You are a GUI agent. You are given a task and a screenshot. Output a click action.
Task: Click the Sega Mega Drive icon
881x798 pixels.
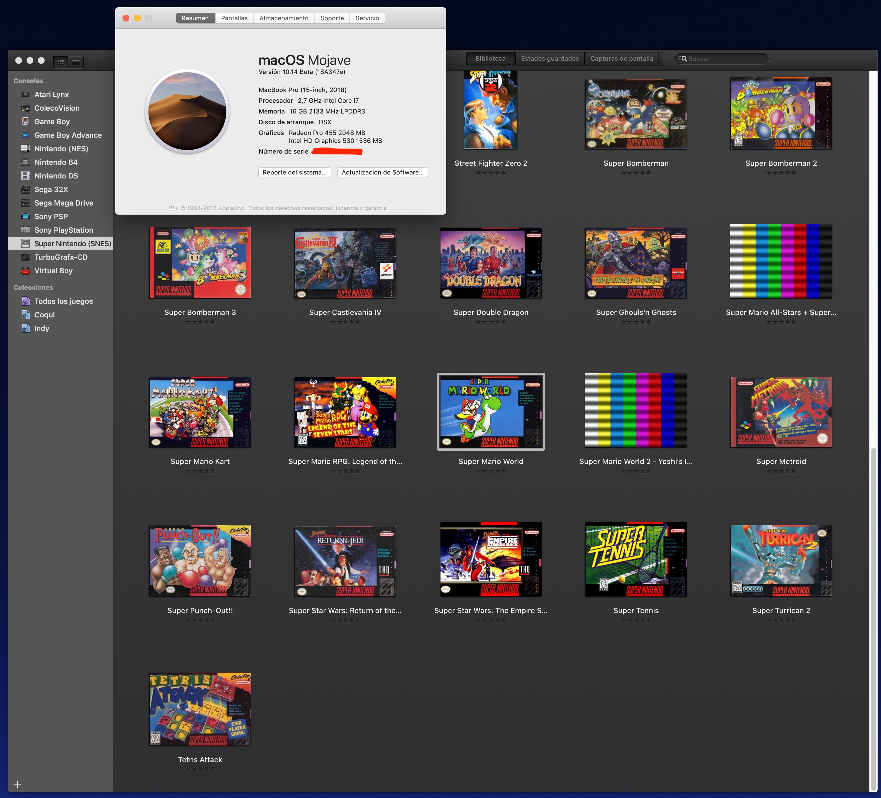[x=25, y=203]
